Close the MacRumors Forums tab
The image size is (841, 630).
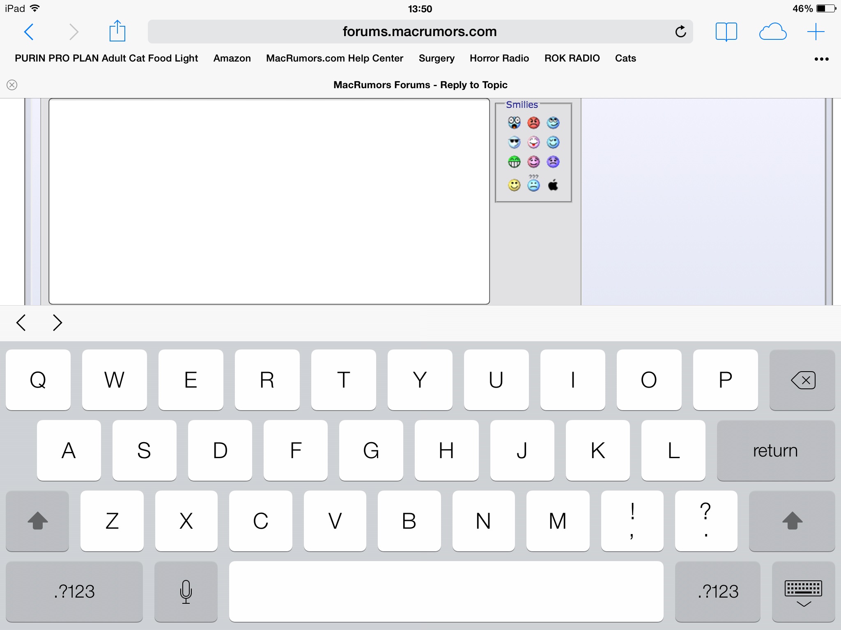pyautogui.click(x=12, y=85)
